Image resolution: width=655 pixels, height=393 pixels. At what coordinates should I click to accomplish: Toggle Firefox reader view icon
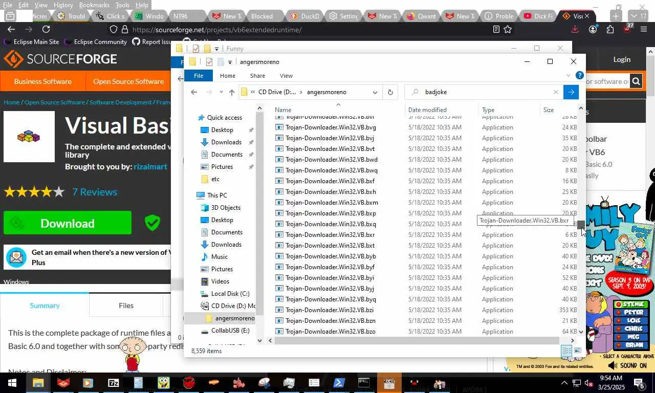tap(496, 30)
